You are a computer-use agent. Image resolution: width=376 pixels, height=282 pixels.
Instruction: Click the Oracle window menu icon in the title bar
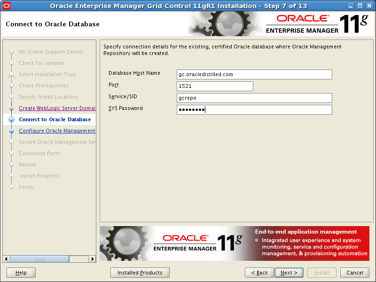click(x=7, y=5)
